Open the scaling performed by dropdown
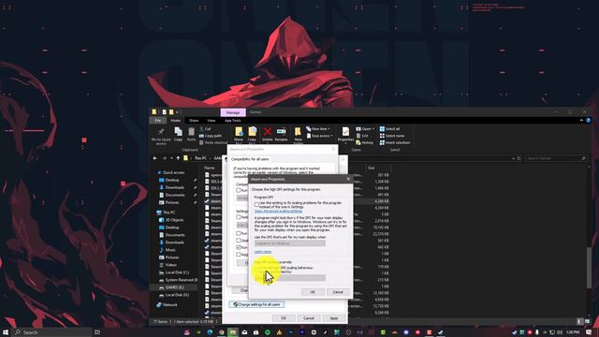The image size is (599, 337). point(290,278)
